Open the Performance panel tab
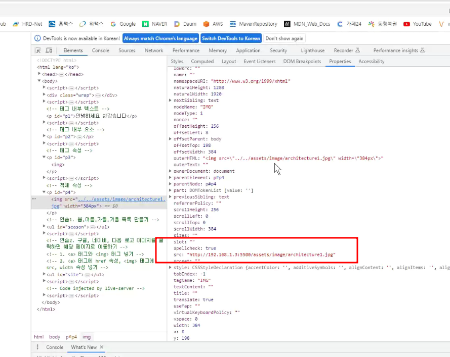Screen dimensions: 450x357 point(186,50)
